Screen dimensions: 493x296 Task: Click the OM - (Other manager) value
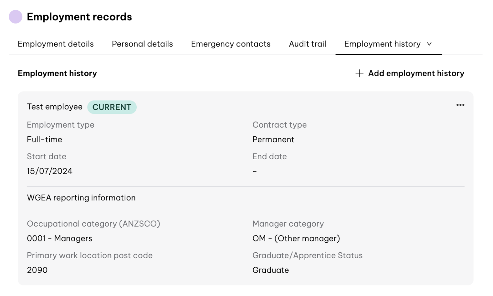[296, 238]
